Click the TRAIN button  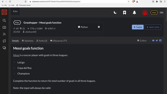[x=138, y=27]
